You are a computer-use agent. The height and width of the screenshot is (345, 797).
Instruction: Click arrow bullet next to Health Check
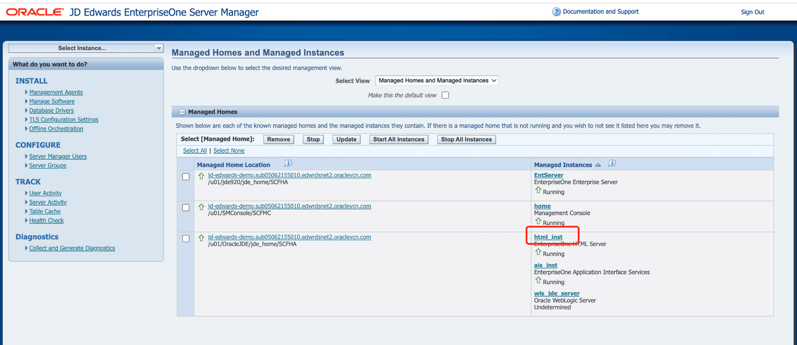[x=26, y=220]
